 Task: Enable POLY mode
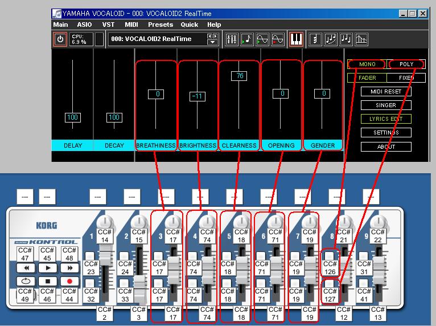(x=406, y=64)
